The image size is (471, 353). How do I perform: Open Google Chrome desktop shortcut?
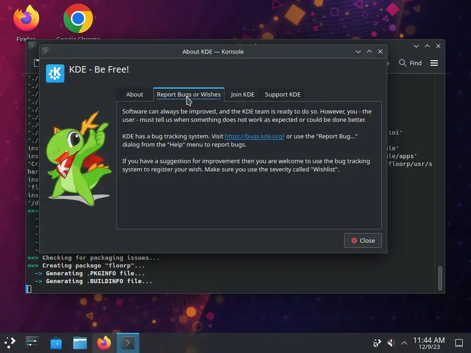(78, 23)
